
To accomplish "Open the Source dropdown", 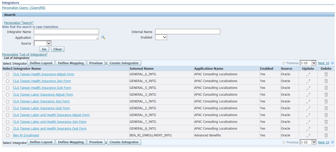I will point(42,43).
